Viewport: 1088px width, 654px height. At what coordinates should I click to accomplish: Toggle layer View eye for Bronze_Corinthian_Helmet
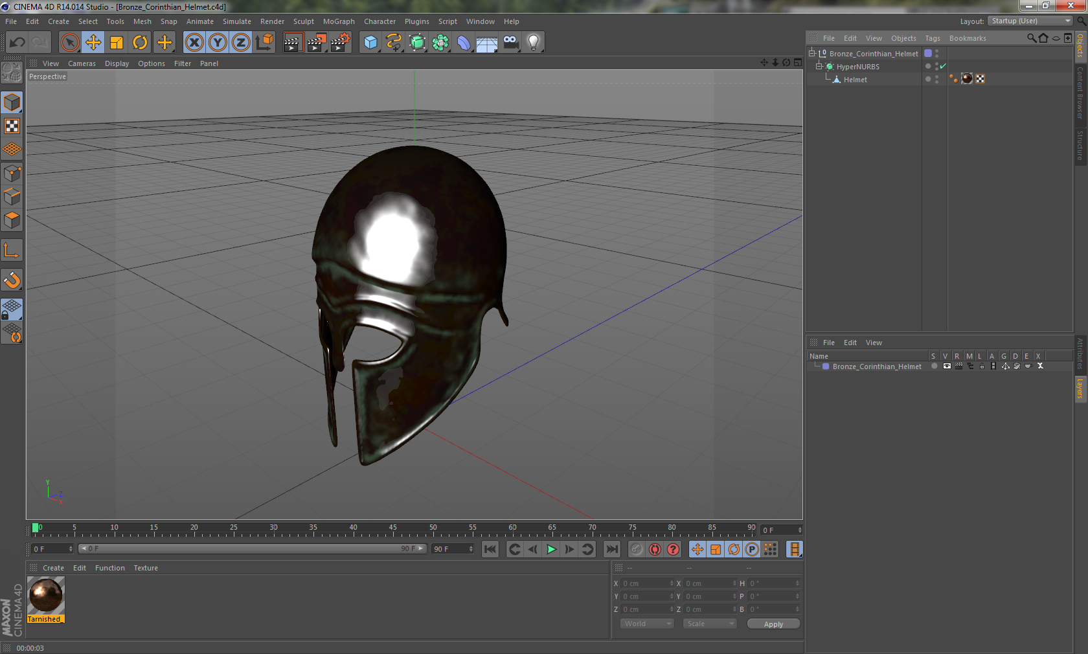(x=947, y=366)
